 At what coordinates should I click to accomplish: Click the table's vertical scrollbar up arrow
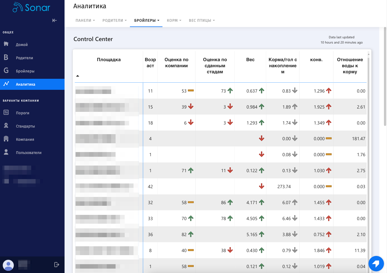tap(369, 54)
